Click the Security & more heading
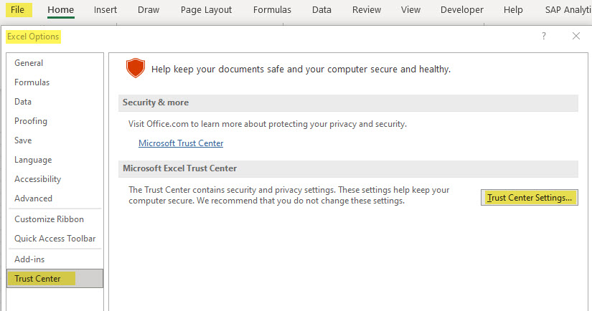This screenshot has width=592, height=311. coord(156,102)
